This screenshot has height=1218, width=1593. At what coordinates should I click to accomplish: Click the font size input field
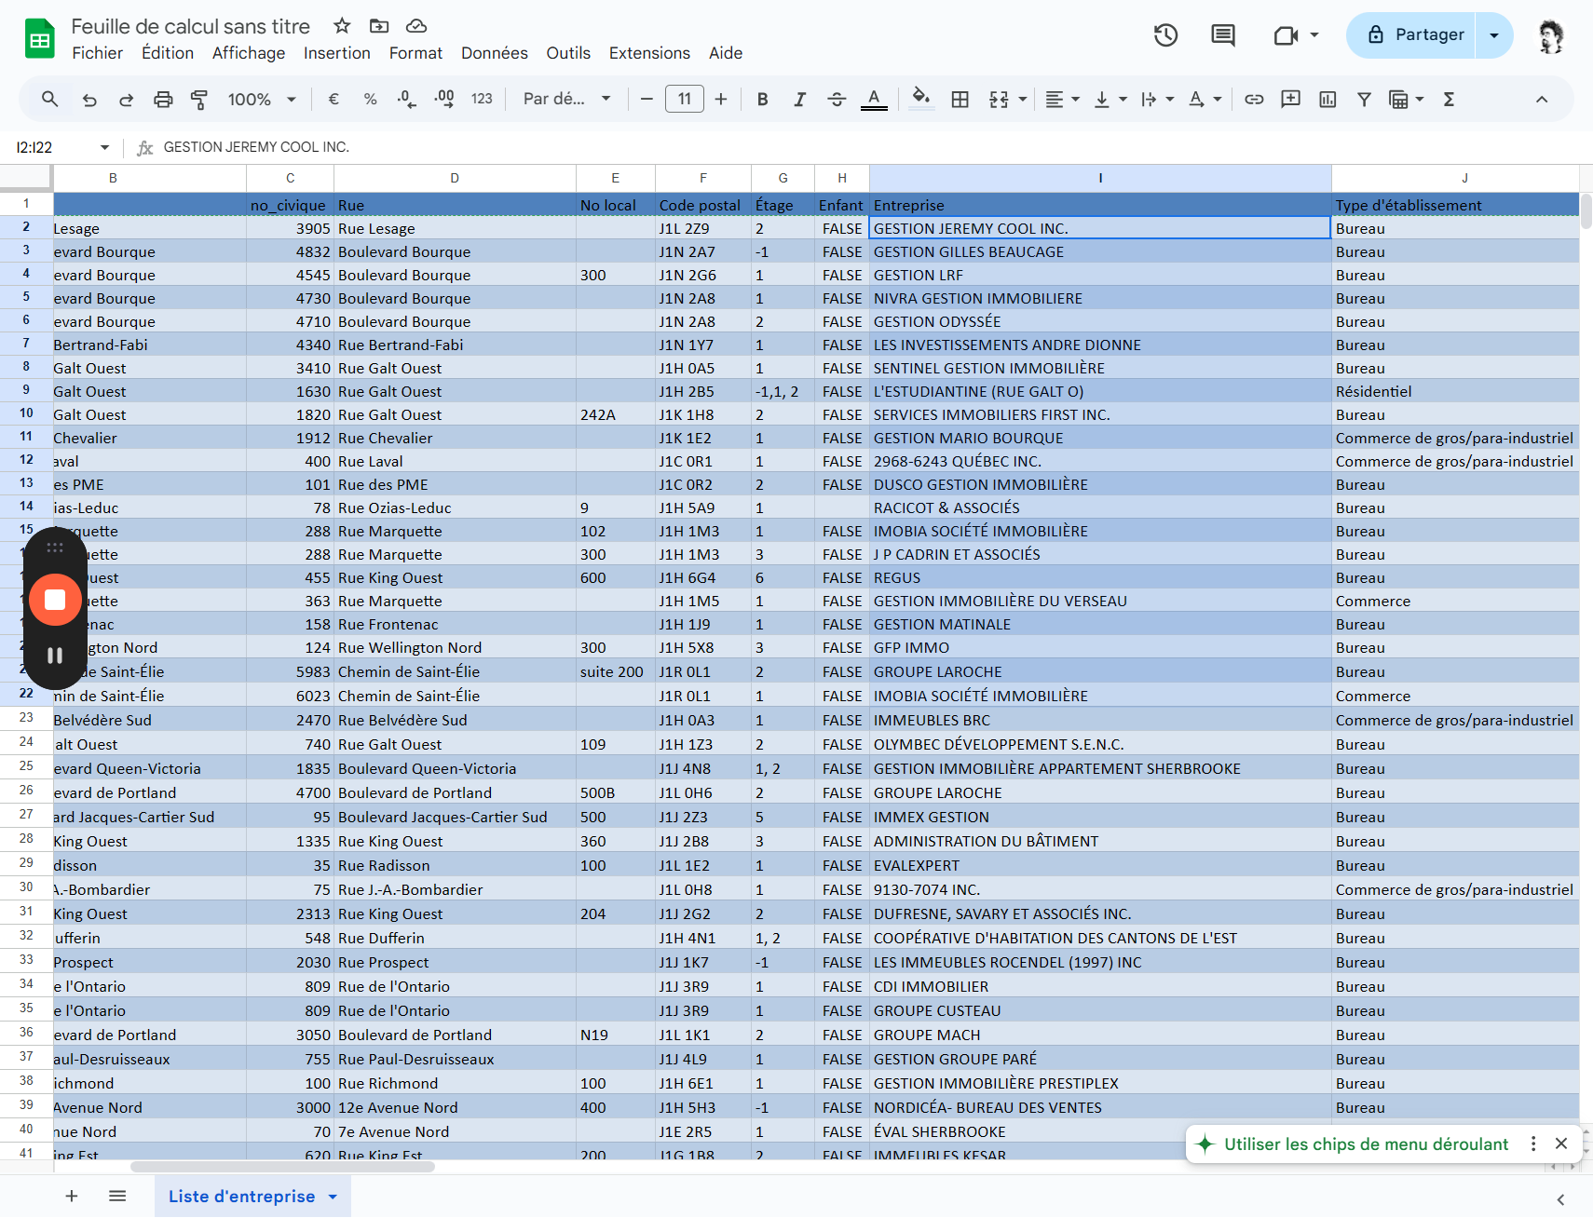click(684, 99)
